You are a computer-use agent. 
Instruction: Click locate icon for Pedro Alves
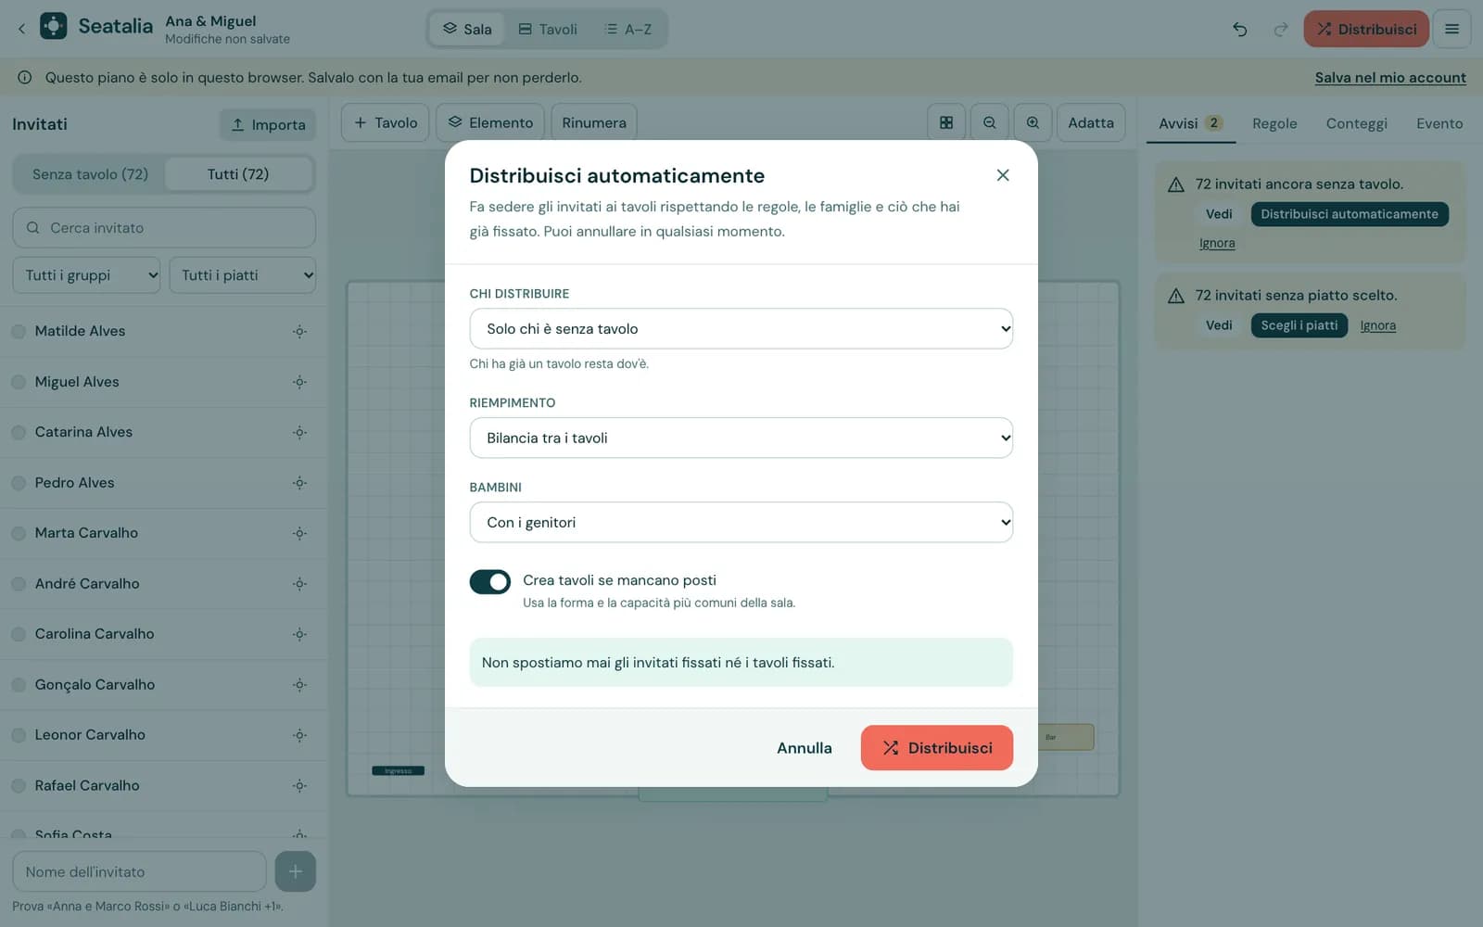[x=299, y=483]
